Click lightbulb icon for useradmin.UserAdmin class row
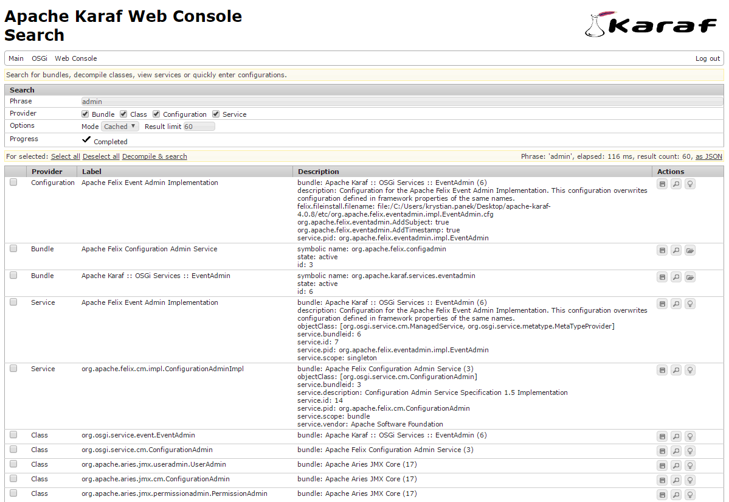Screen dimensions: 729x502 690,465
